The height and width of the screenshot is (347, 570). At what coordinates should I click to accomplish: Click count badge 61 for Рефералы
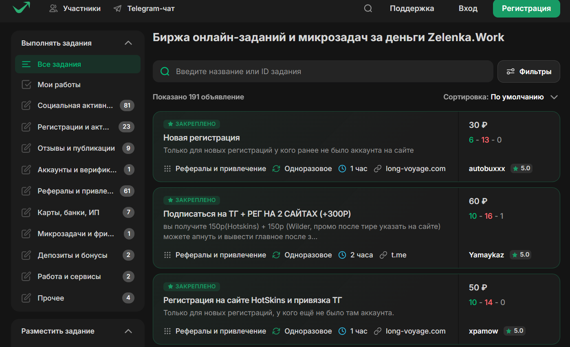point(127,191)
